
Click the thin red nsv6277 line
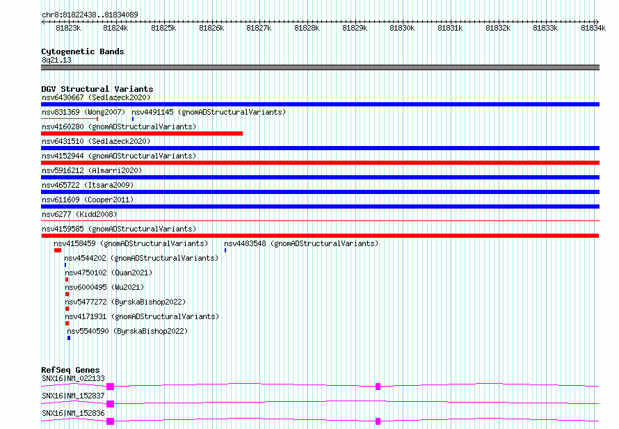pos(320,221)
